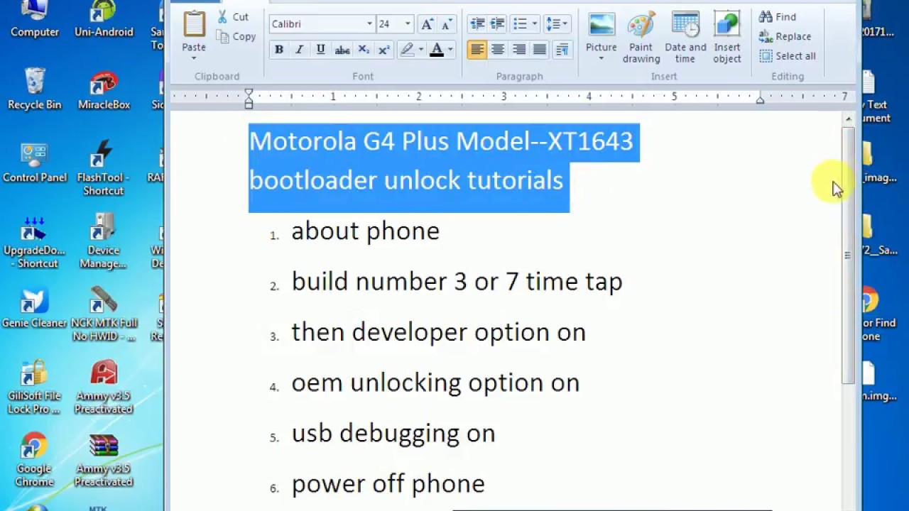Justify the paragraph text
Viewport: 909px width, 511px height.
tap(540, 50)
